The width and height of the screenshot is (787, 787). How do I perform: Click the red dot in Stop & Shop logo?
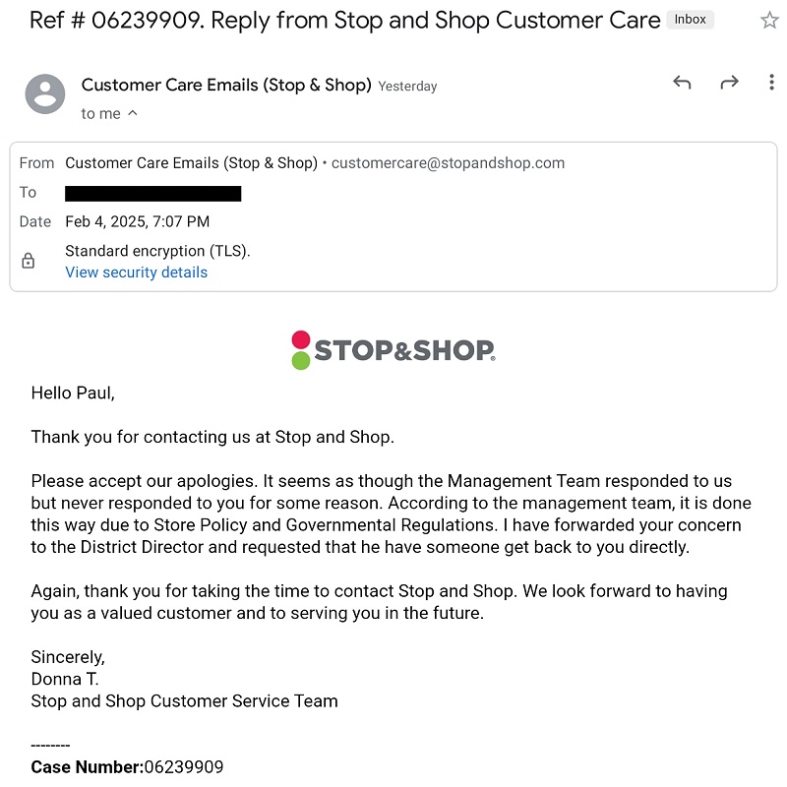(x=301, y=339)
